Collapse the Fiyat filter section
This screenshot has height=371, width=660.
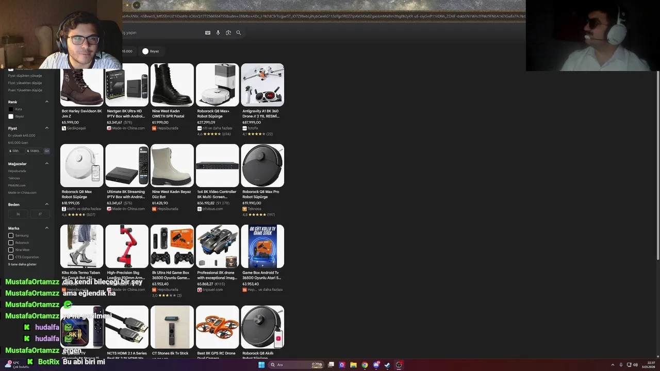(x=47, y=128)
